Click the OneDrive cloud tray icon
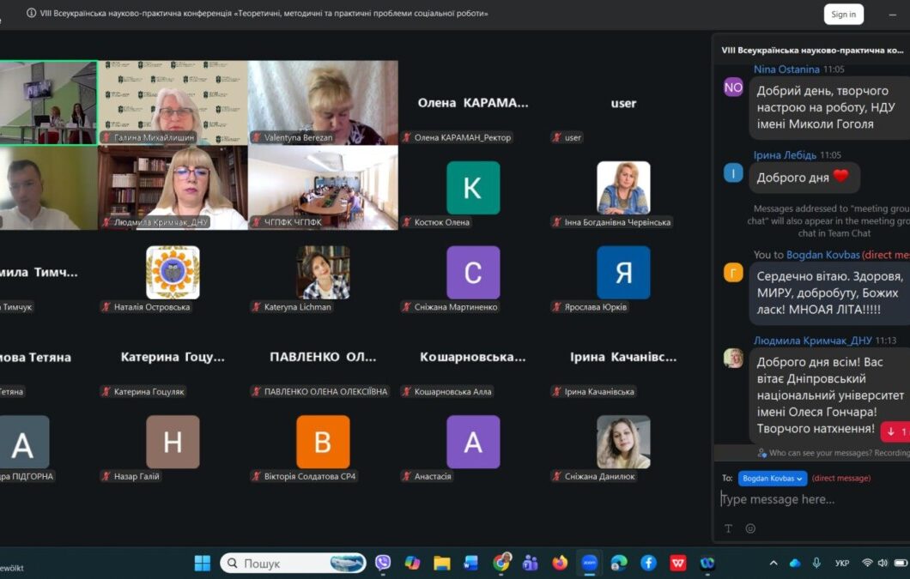 coord(795,563)
